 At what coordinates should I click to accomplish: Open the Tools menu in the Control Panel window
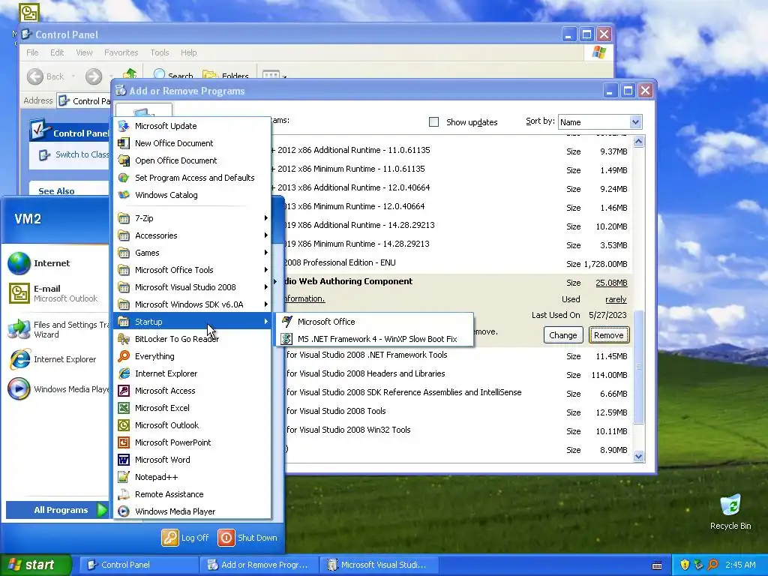(x=159, y=52)
